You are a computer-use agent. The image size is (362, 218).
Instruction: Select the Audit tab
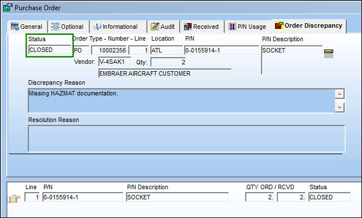pyautogui.click(x=163, y=27)
